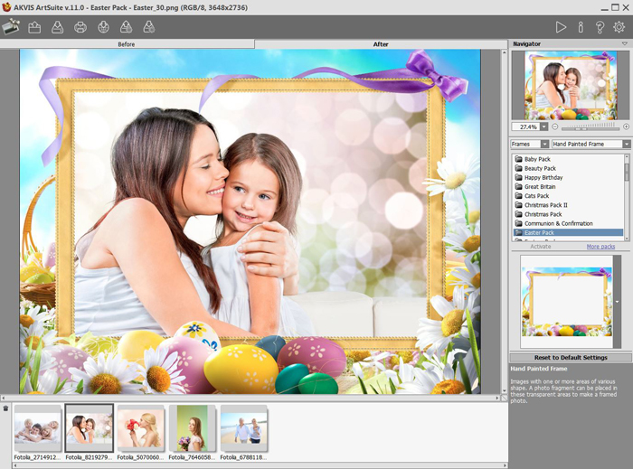The width and height of the screenshot is (633, 469).
Task: Click Reset to Default Settings button
Action: [x=570, y=358]
